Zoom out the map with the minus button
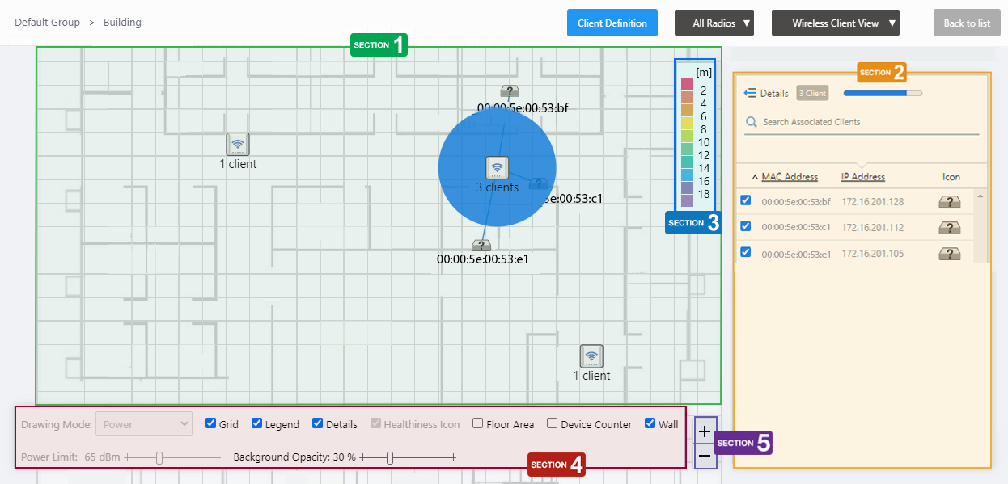Screen dimensions: 1008x484 pos(705,456)
